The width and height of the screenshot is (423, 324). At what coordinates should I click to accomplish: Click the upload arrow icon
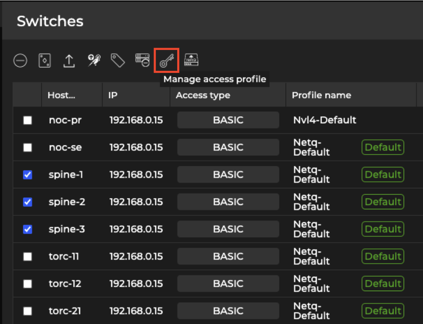(69, 61)
